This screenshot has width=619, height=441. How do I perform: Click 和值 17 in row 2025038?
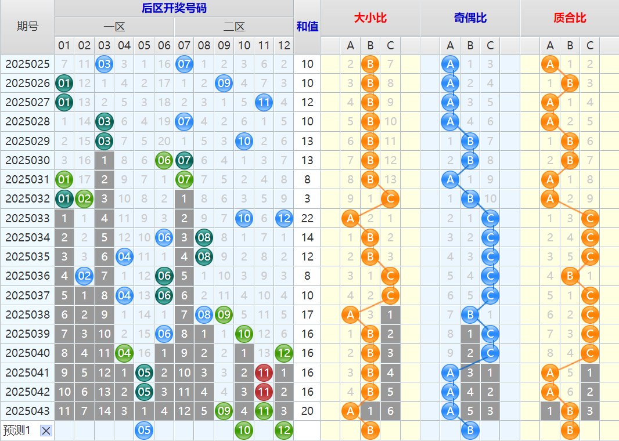307,315
